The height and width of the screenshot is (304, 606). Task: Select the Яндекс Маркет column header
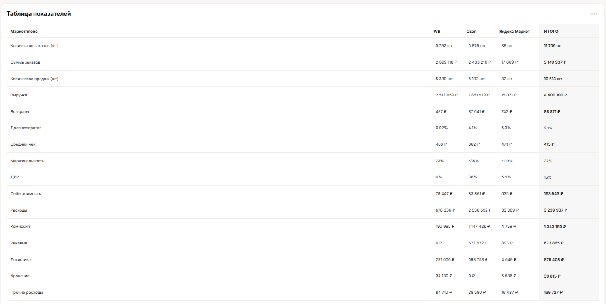[x=514, y=31]
